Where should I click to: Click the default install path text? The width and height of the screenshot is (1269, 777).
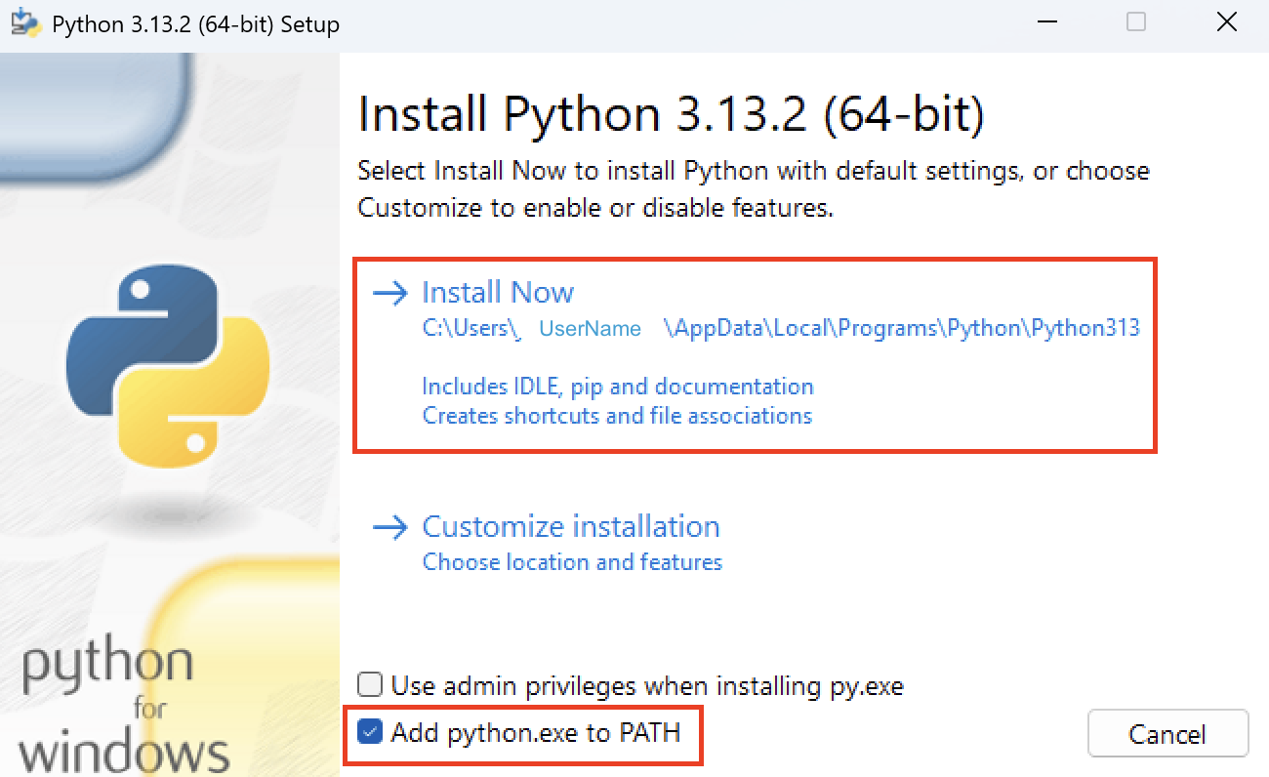tap(781, 328)
